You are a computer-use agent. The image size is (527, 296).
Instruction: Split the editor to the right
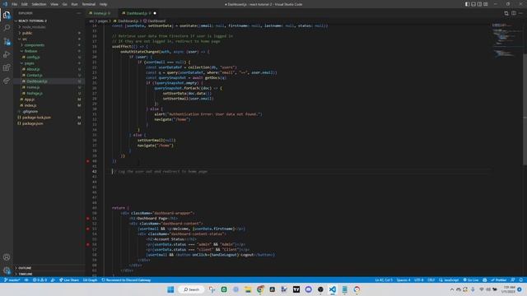coord(514,13)
